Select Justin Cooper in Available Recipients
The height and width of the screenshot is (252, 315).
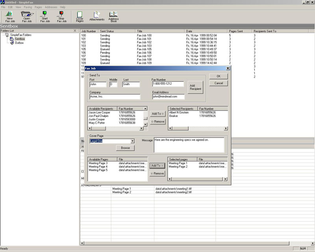tap(96, 119)
